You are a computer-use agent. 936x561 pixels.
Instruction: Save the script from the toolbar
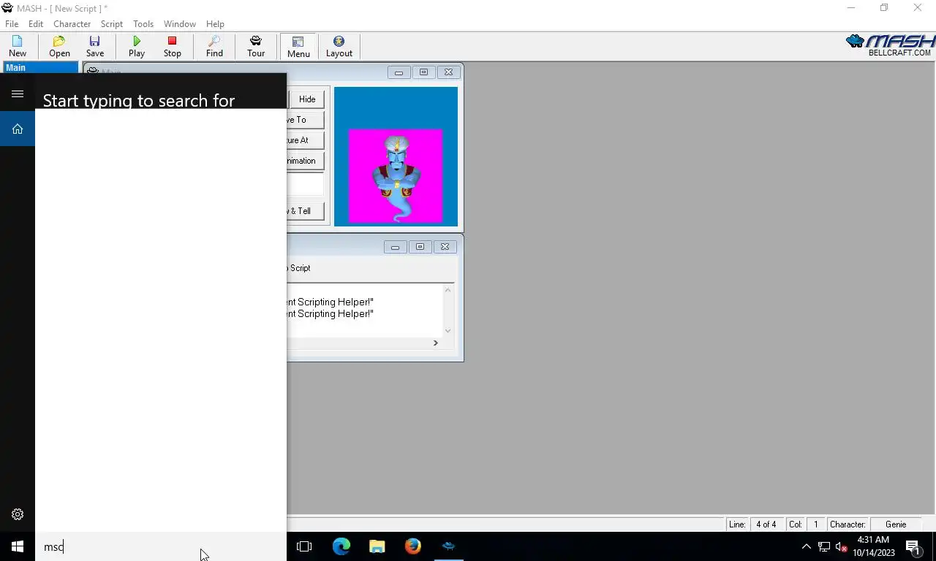tap(95, 46)
